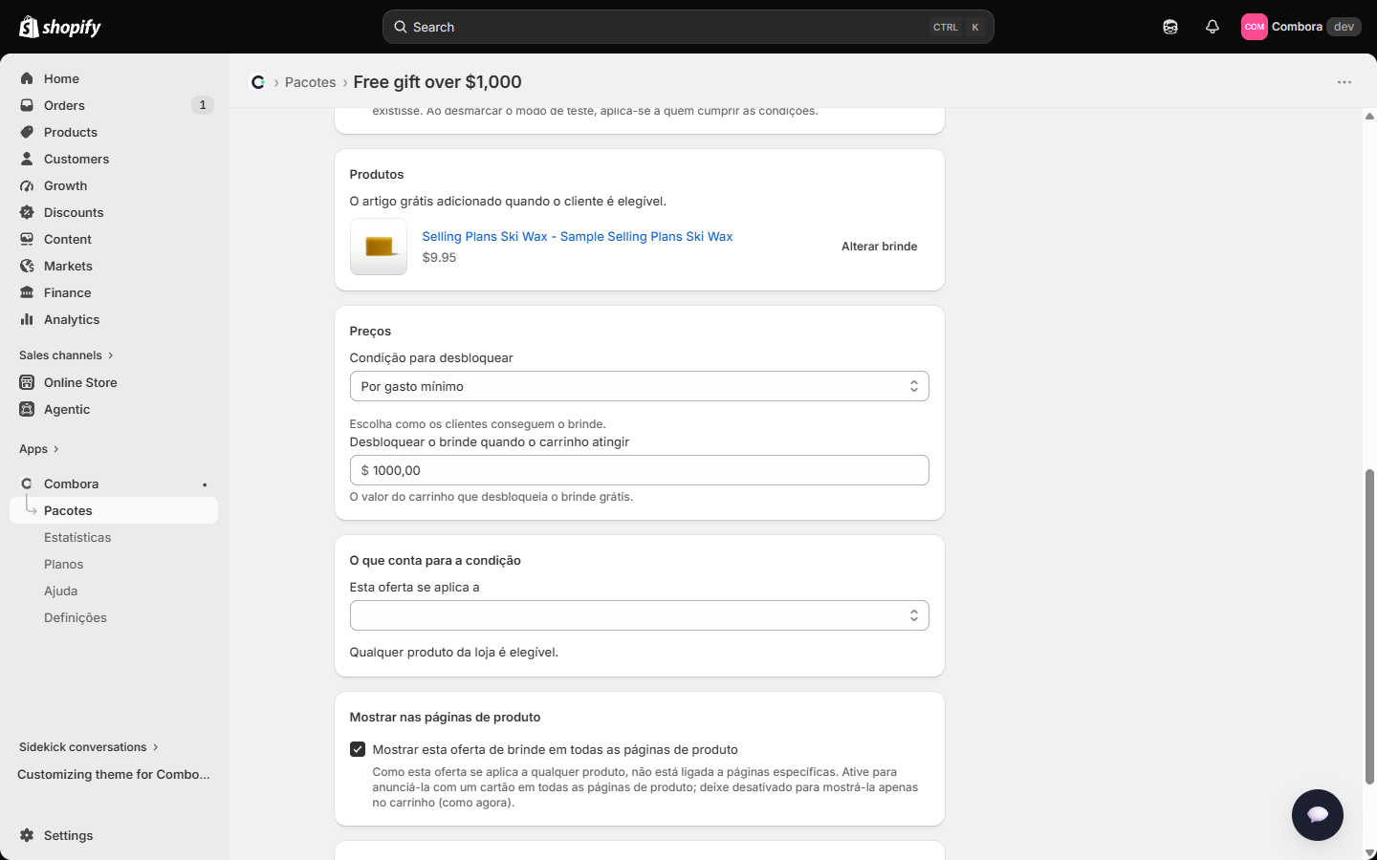Click the three-dot more actions icon
The width and height of the screenshot is (1377, 860).
1344,82
